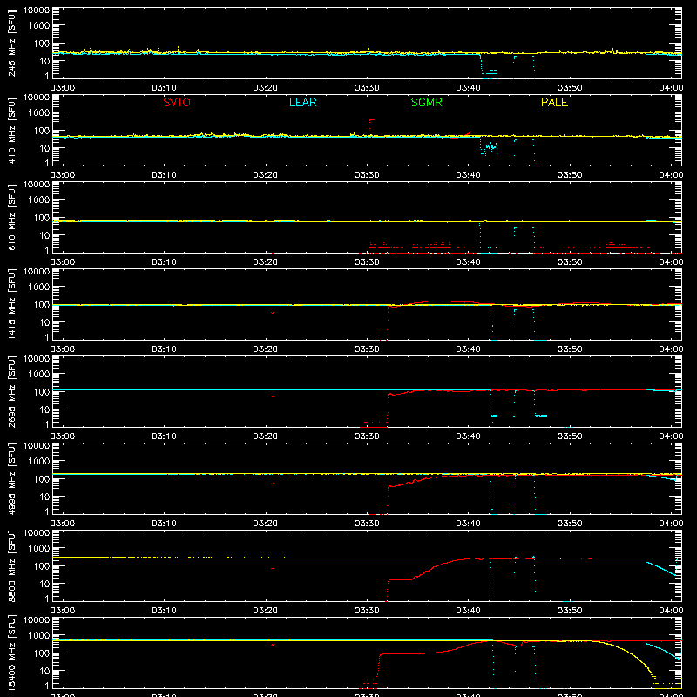Select the 1415 MHz [SFU] axis title
This screenshot has width=697, height=697.
coord(12,304)
